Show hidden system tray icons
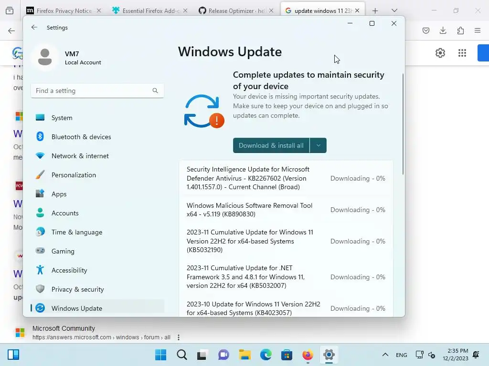 (385, 355)
